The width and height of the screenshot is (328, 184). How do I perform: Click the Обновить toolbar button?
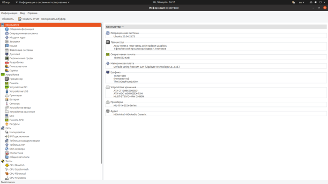tap(7, 19)
